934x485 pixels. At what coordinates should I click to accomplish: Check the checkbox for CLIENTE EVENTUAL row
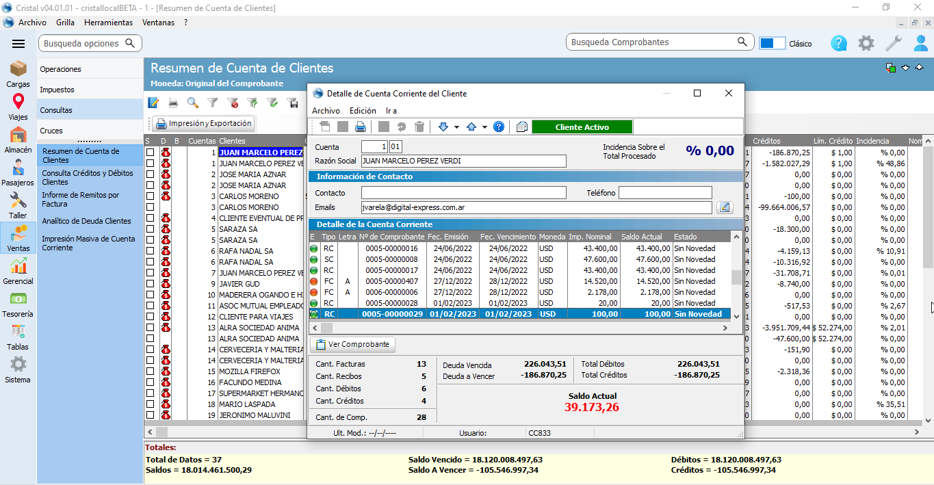(x=150, y=218)
